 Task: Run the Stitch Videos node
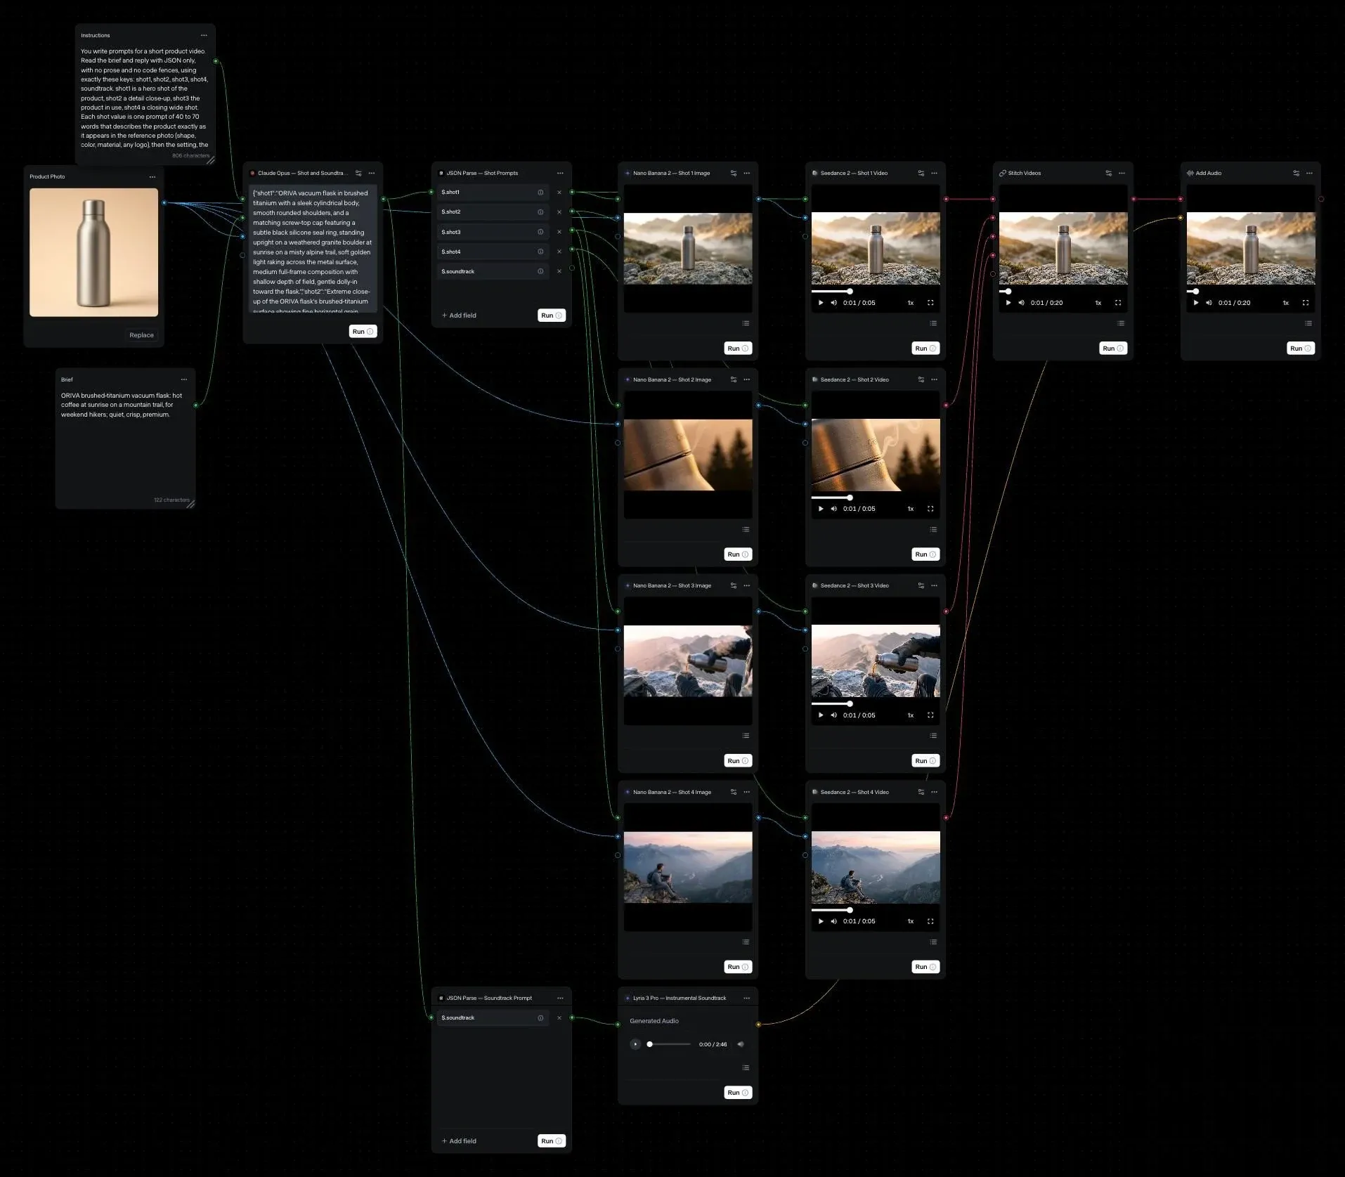pos(1113,349)
